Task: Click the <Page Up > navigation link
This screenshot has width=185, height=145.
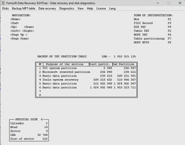Action: click(19, 35)
